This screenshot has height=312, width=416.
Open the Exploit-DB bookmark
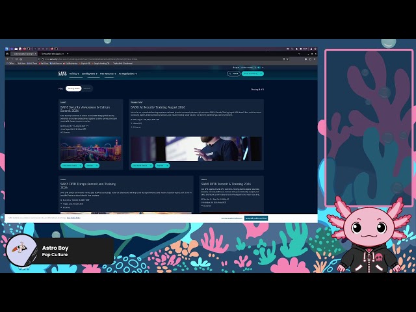coord(84,64)
